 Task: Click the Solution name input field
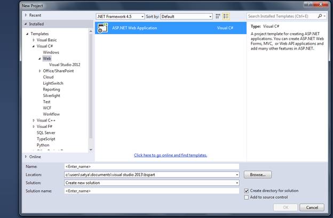click(x=152, y=191)
